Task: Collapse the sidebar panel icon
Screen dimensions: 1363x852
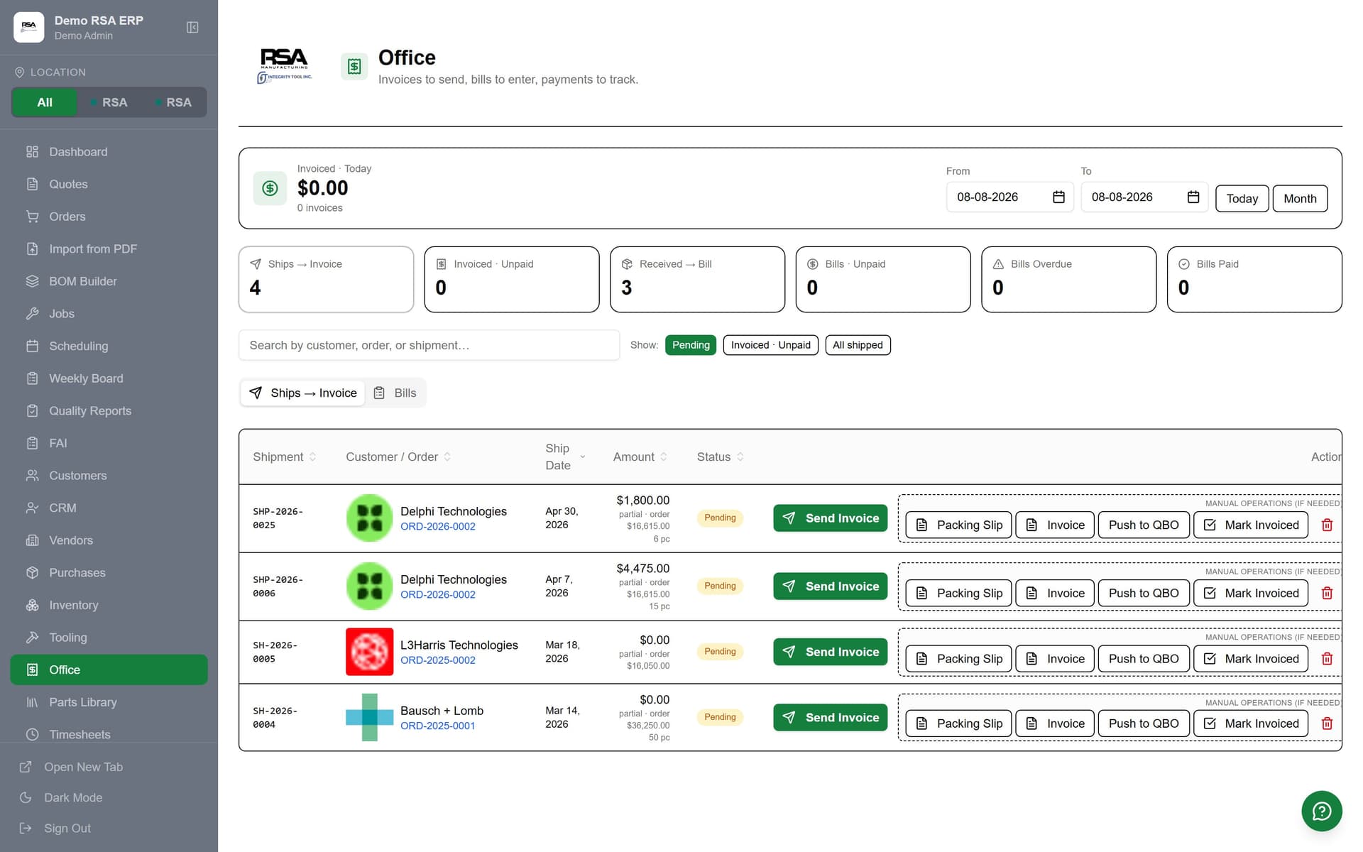Action: (x=192, y=27)
